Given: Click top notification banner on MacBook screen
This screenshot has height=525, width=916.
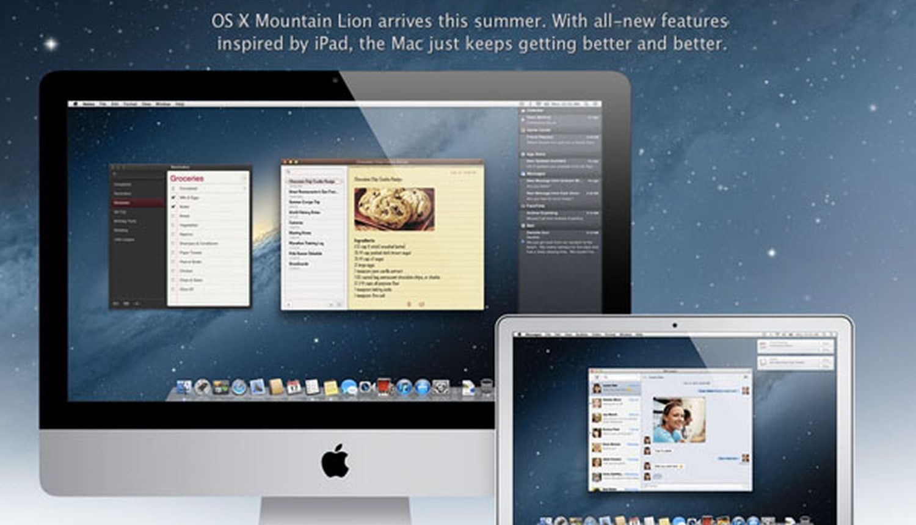Looking at the screenshot, I should click(796, 346).
